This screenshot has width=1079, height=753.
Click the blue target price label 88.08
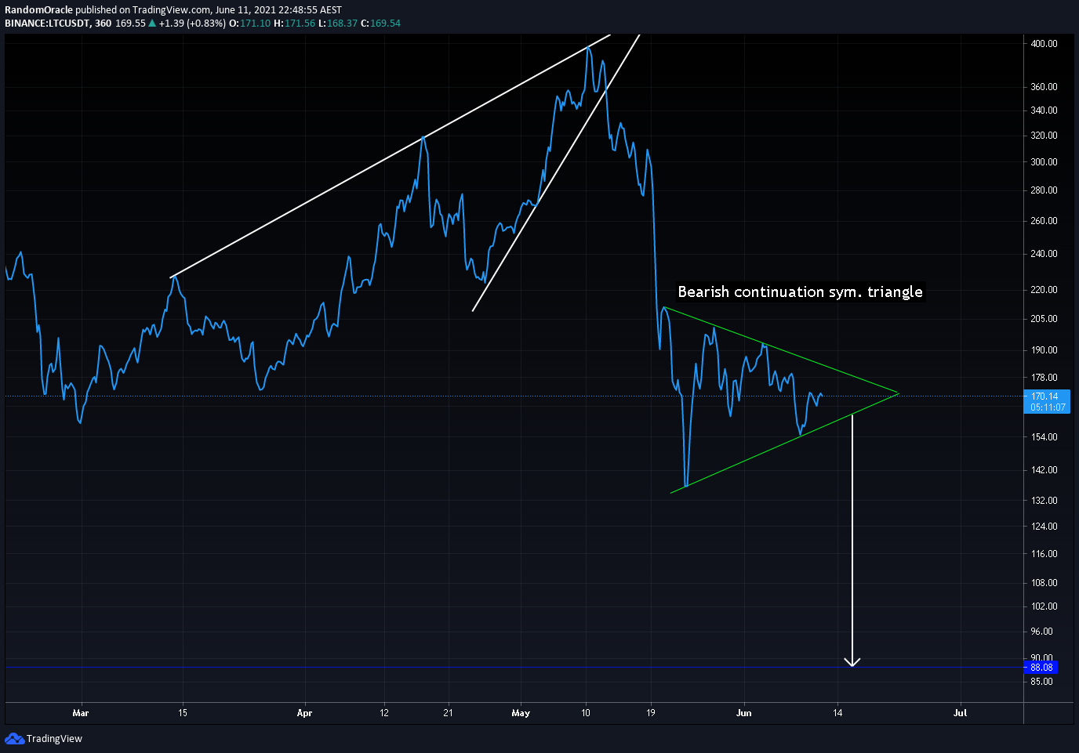[1041, 668]
